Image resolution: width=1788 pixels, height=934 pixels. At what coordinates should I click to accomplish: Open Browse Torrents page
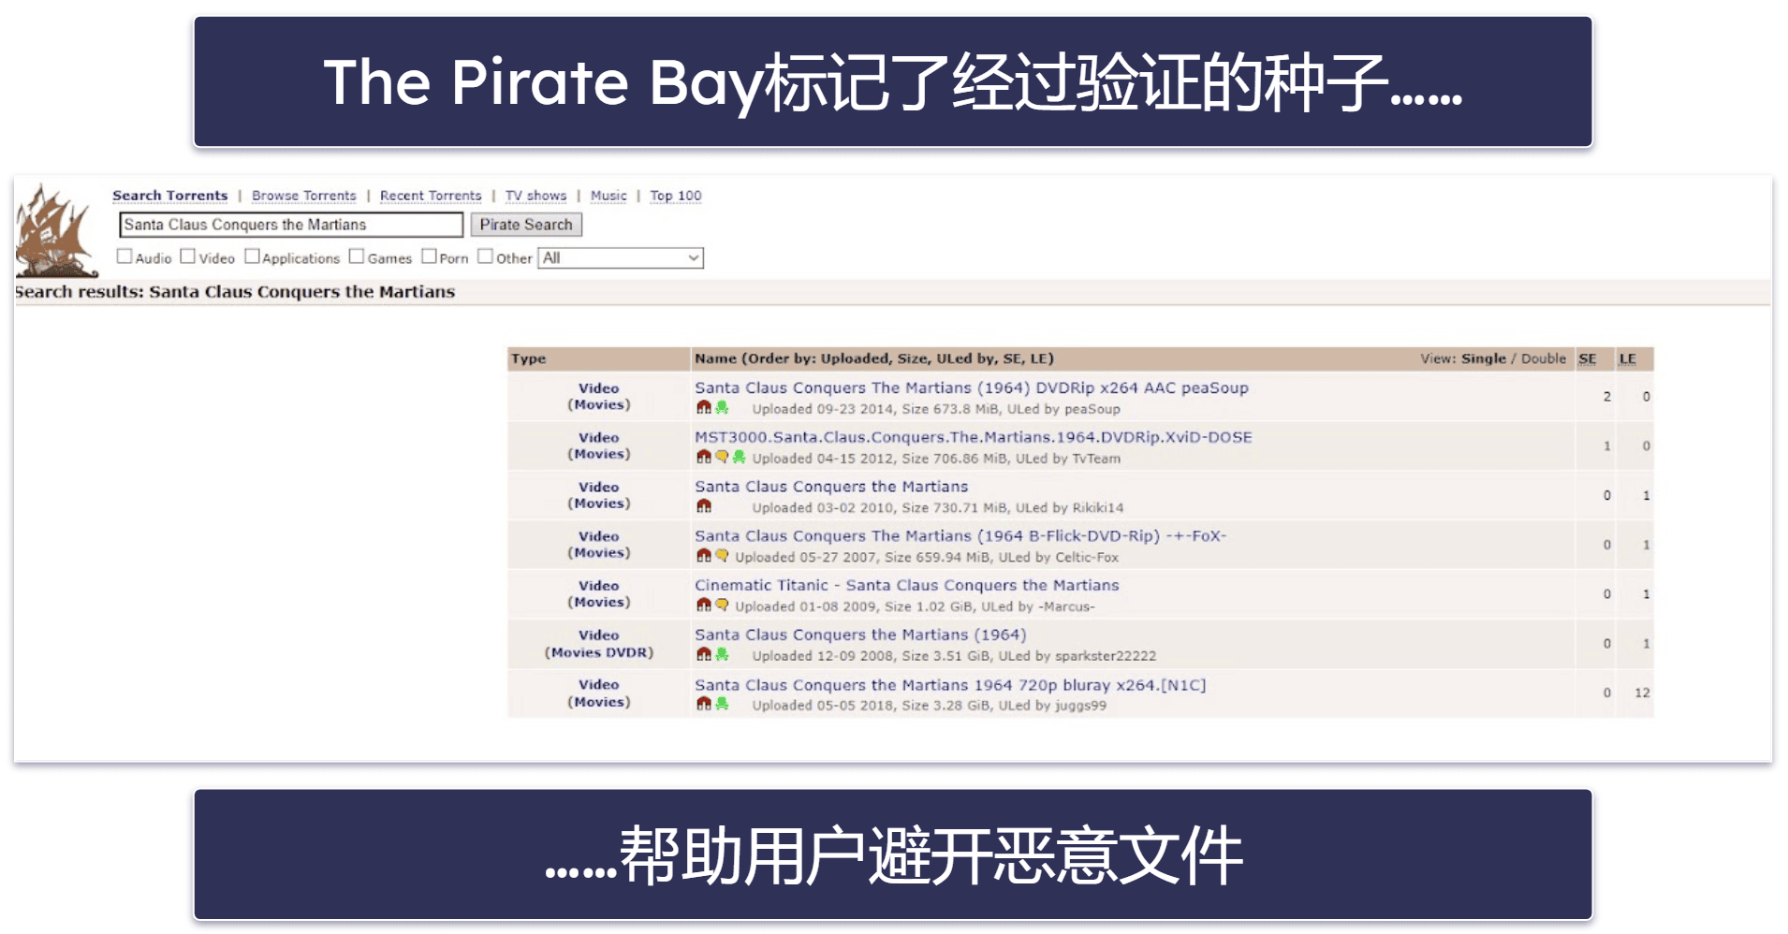(304, 196)
